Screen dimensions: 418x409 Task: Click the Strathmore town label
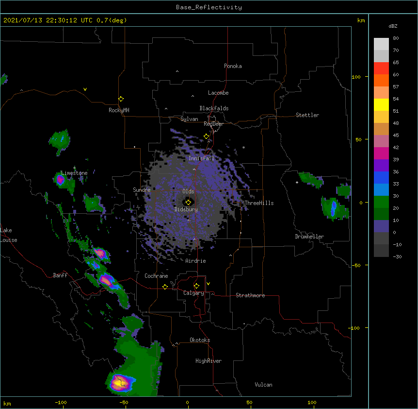point(250,295)
